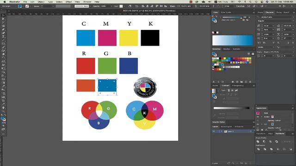This screenshot has height=166, width=296.
Task: Click Delete Selection trash in Layers panel
Action: coord(250,163)
